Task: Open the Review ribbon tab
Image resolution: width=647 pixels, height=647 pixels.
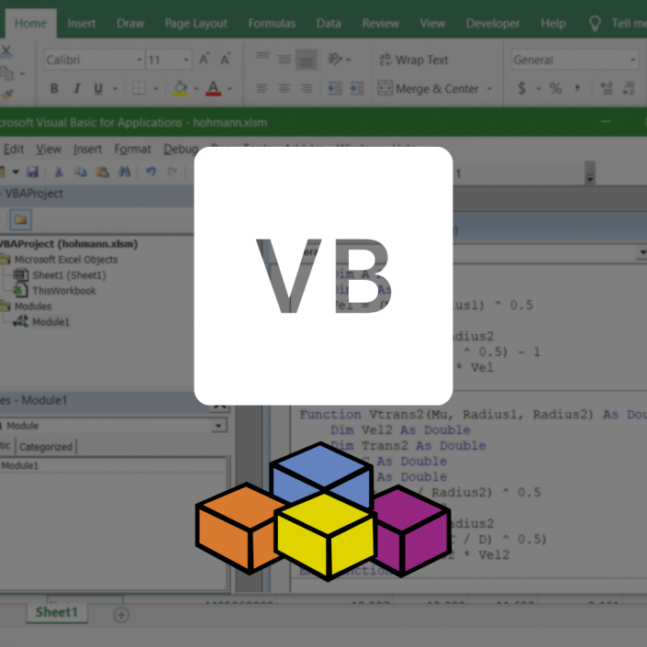Action: coord(381,24)
